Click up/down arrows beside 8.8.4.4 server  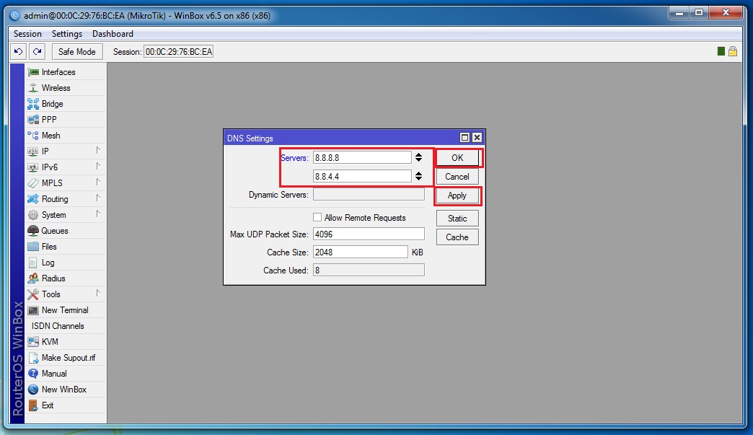[x=419, y=176]
